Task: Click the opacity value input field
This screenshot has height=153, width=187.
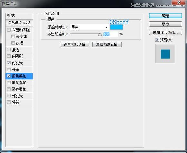Action: coord(111,34)
